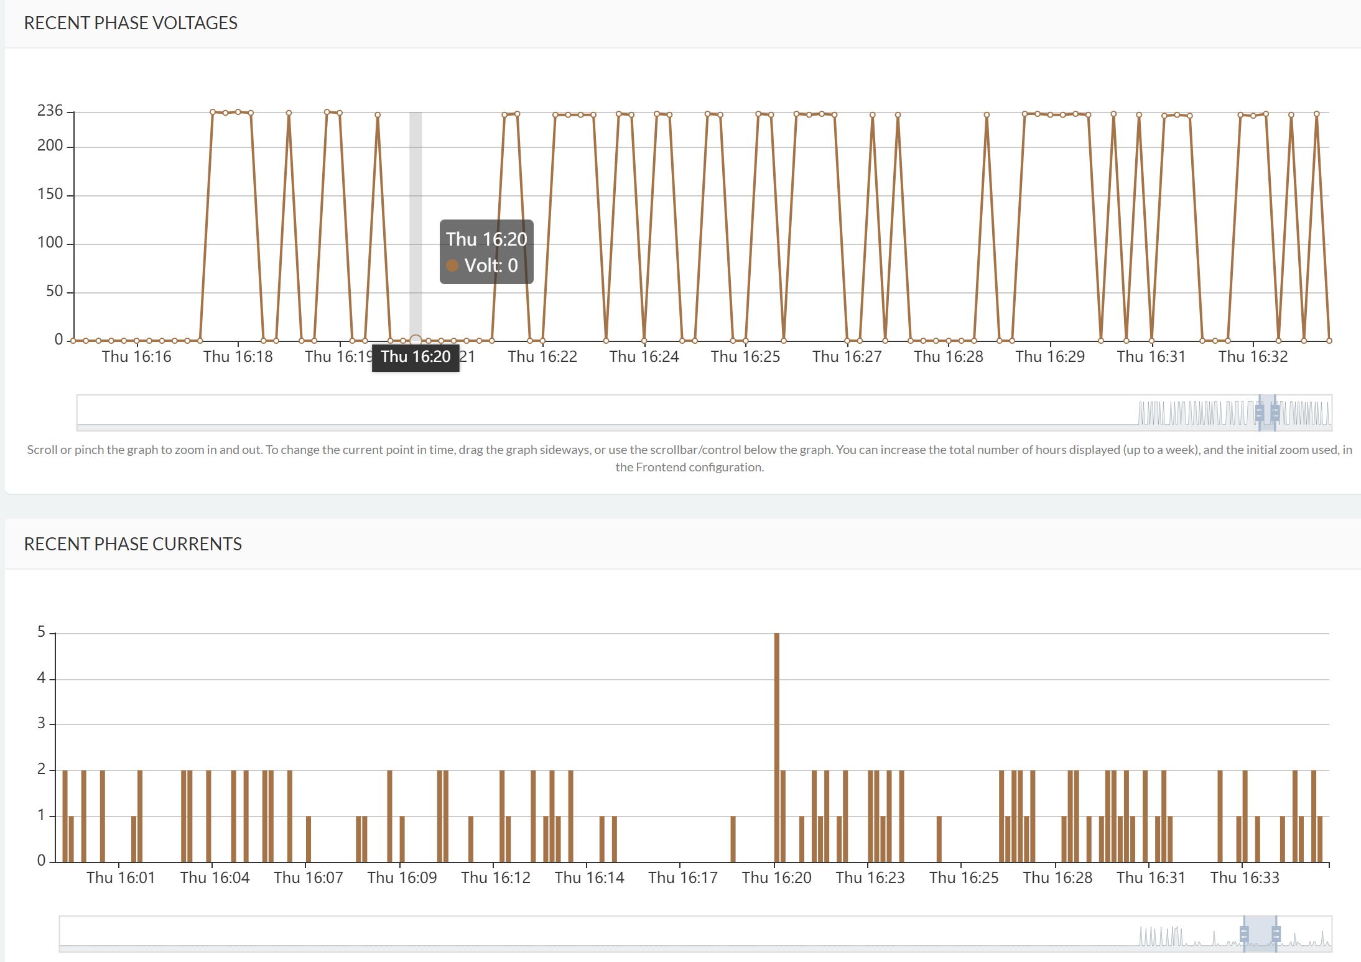Image resolution: width=1361 pixels, height=962 pixels.
Task: Click the RECENT PHASE CURRENTS heading
Action: click(133, 544)
